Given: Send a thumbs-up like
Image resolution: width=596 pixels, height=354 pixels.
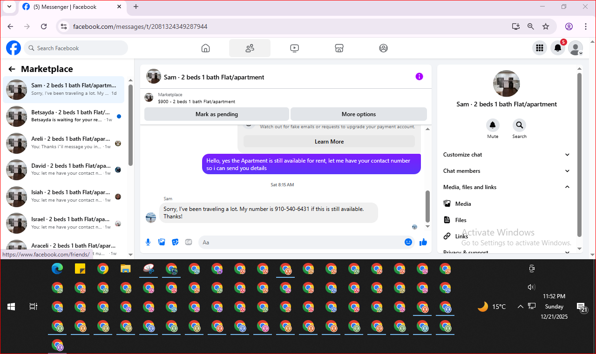Looking at the screenshot, I should coord(423,242).
